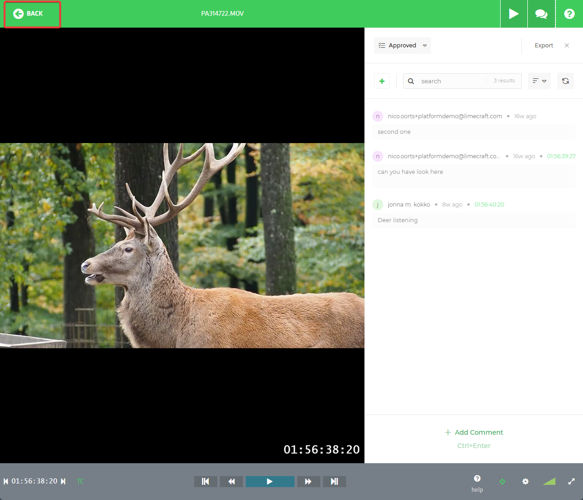Close the comments panel with the X

[567, 46]
